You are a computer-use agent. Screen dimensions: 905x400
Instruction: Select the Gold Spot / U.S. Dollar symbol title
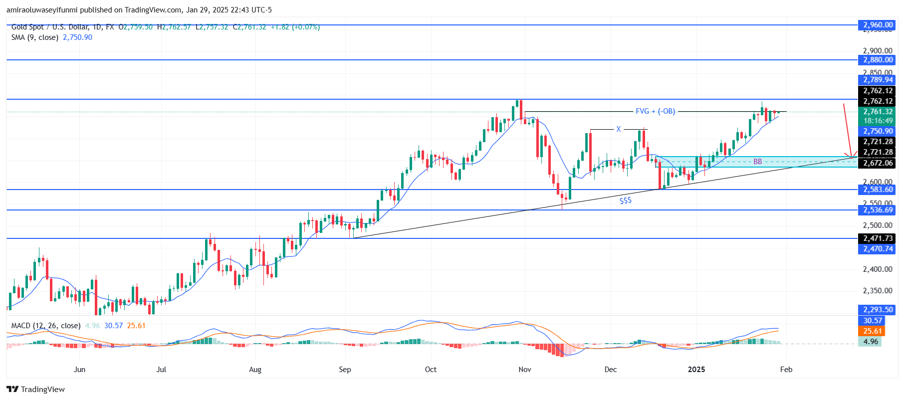[50, 27]
